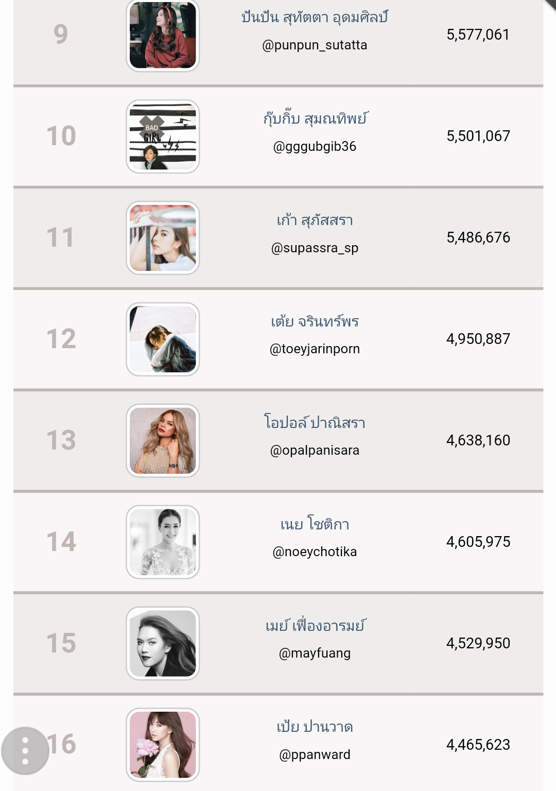This screenshot has width=556, height=791.
Task: Open the @opalpanisara handle
Action: click(315, 451)
